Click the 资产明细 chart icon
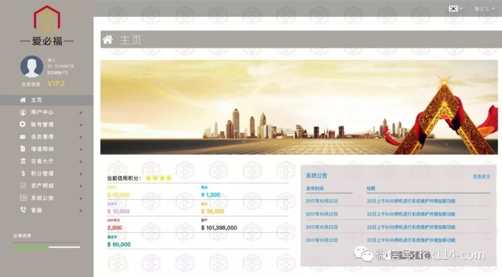The width and height of the screenshot is (502, 277). click(x=22, y=186)
